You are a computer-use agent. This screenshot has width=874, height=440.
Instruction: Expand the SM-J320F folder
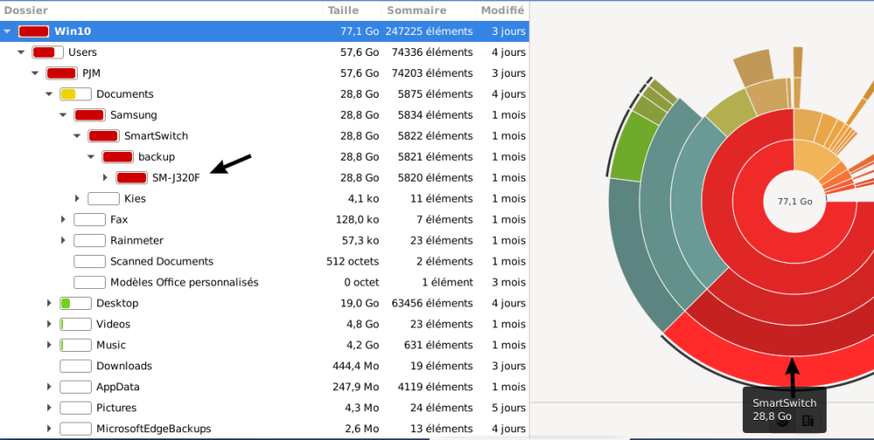pos(105,178)
